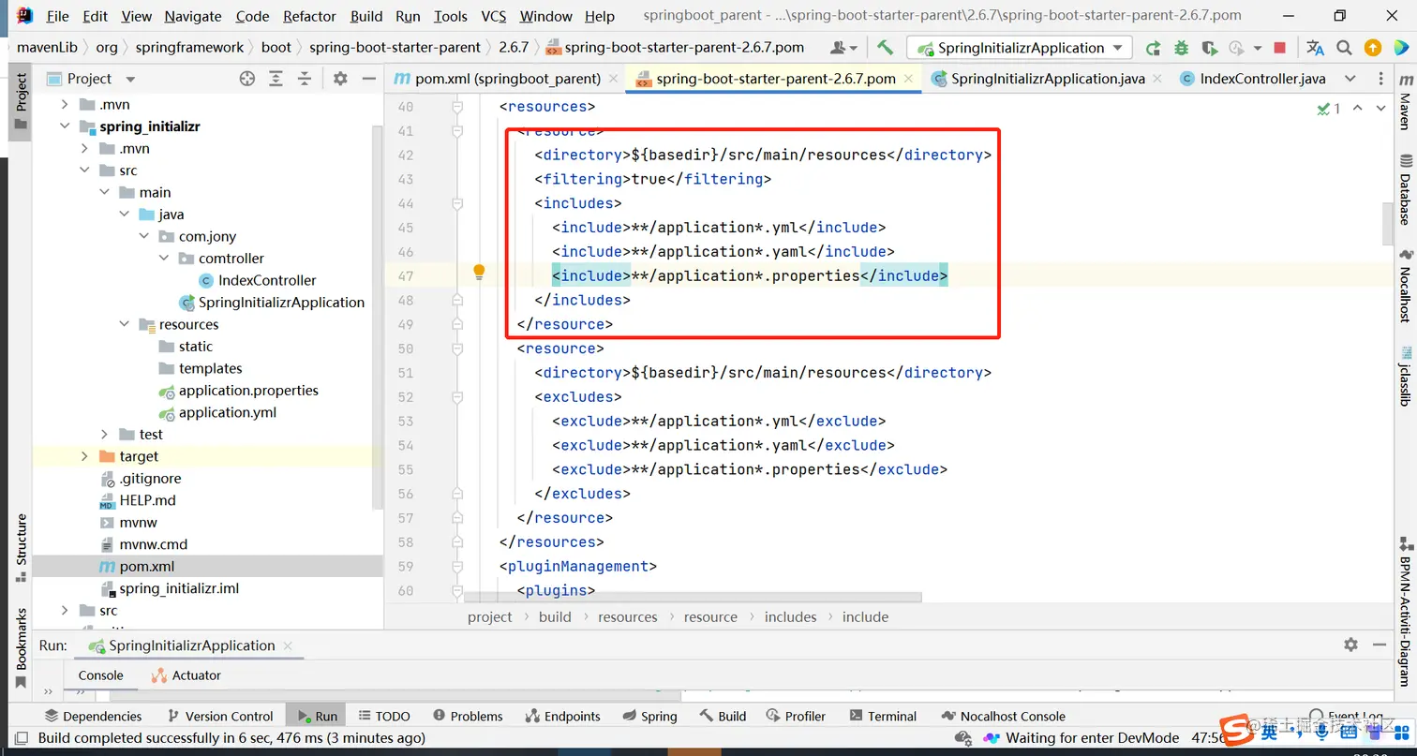Image resolution: width=1417 pixels, height=756 pixels.
Task: Toggle tool window bars icon in status bar
Action: [x=19, y=738]
